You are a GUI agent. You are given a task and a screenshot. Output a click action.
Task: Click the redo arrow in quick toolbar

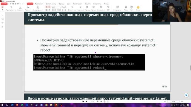pos(23,4)
